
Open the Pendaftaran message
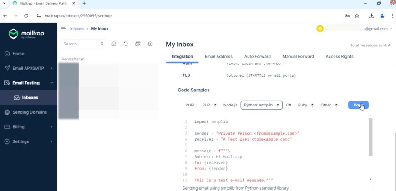click(73, 59)
